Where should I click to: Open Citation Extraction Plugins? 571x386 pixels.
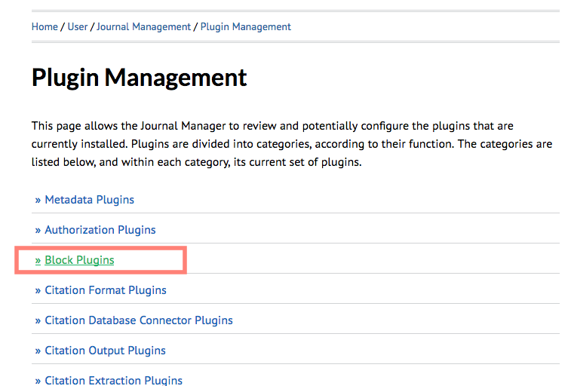[x=113, y=380]
